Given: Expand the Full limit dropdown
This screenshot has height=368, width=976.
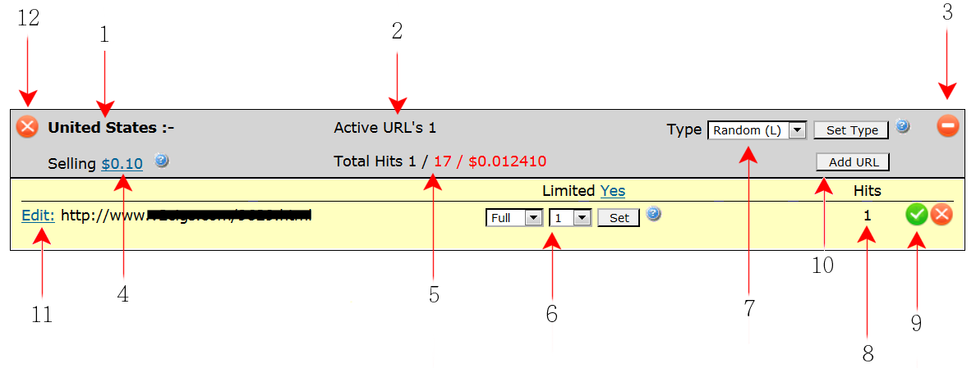Looking at the screenshot, I should pos(513,218).
